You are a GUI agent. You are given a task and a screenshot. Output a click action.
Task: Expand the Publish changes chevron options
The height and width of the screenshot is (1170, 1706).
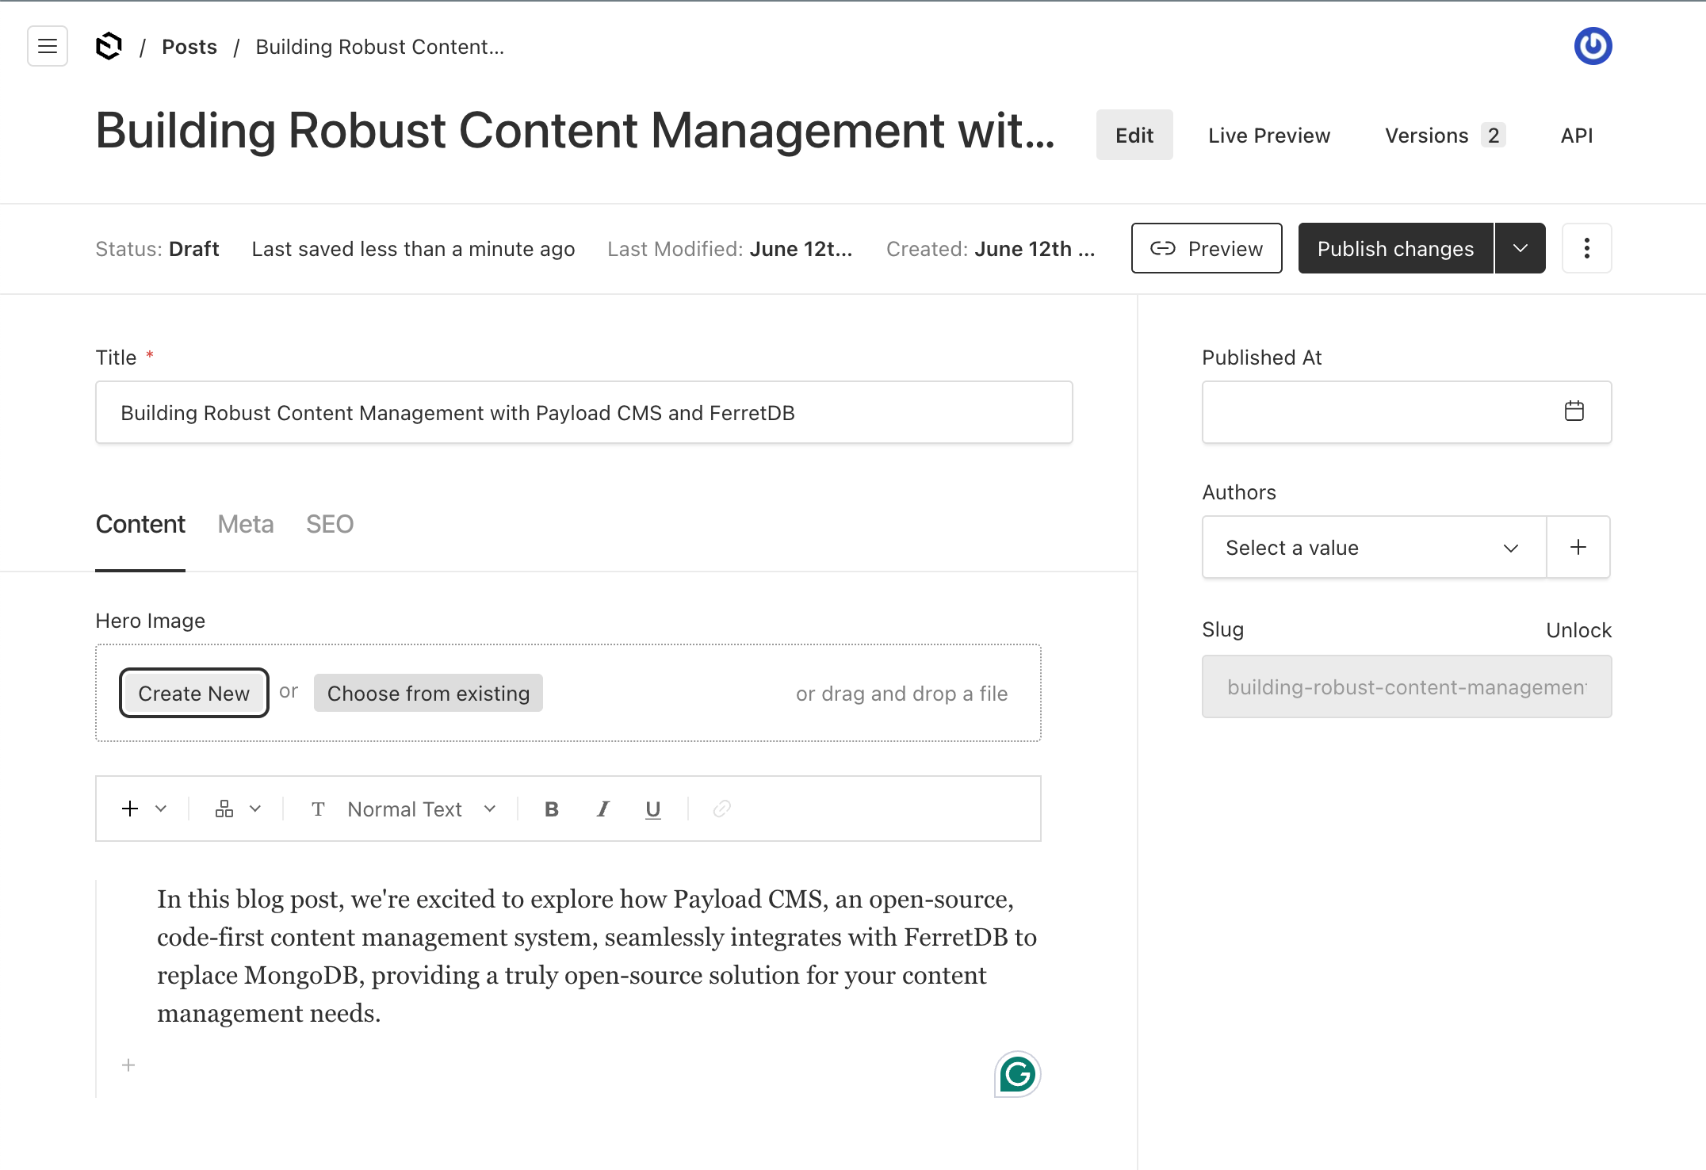(1520, 248)
